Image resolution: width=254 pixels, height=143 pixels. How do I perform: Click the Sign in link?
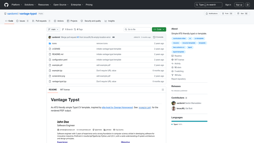(228, 5)
